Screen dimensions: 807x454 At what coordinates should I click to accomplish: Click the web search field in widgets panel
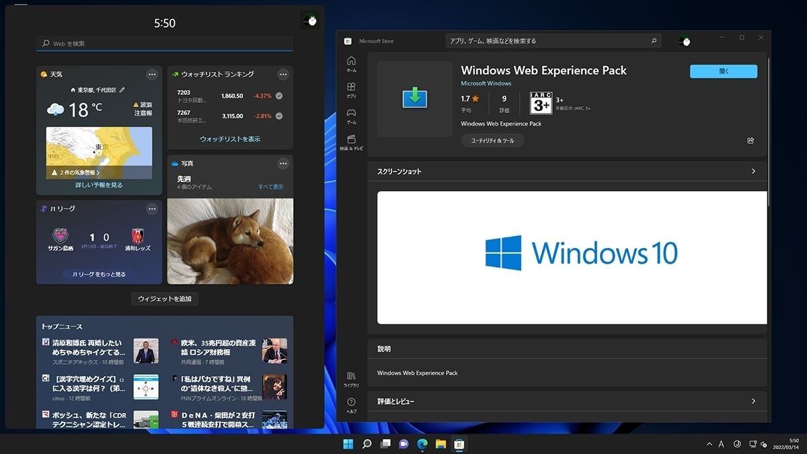point(165,44)
